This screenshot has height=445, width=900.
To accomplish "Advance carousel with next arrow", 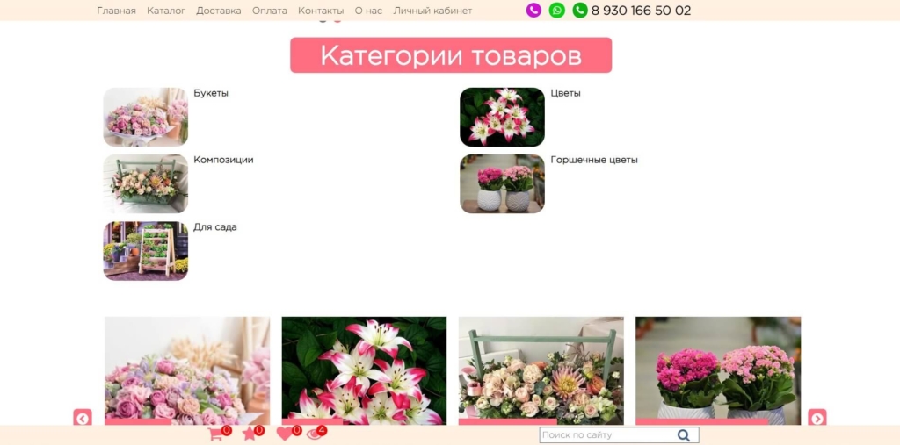I will 817,418.
